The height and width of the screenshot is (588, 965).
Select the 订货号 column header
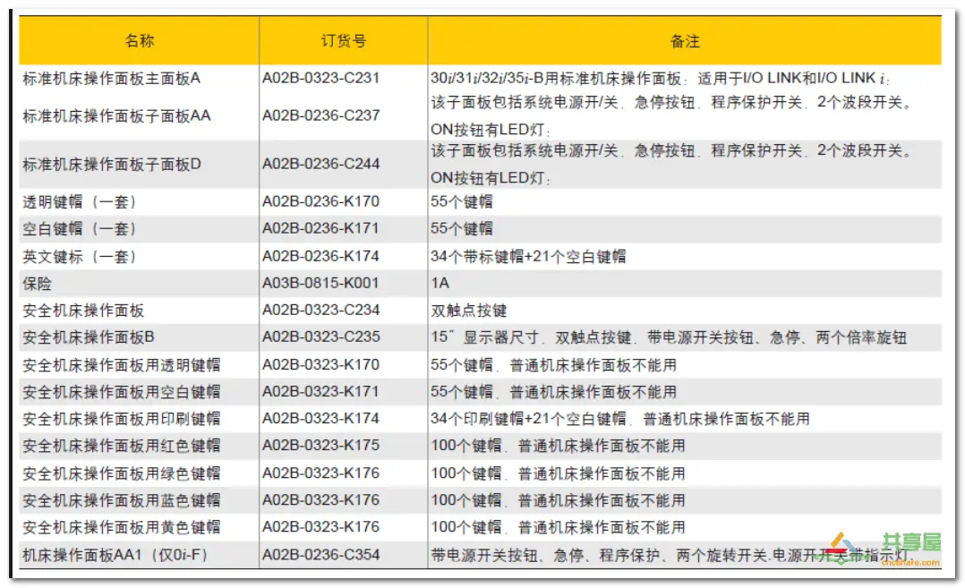[341, 40]
